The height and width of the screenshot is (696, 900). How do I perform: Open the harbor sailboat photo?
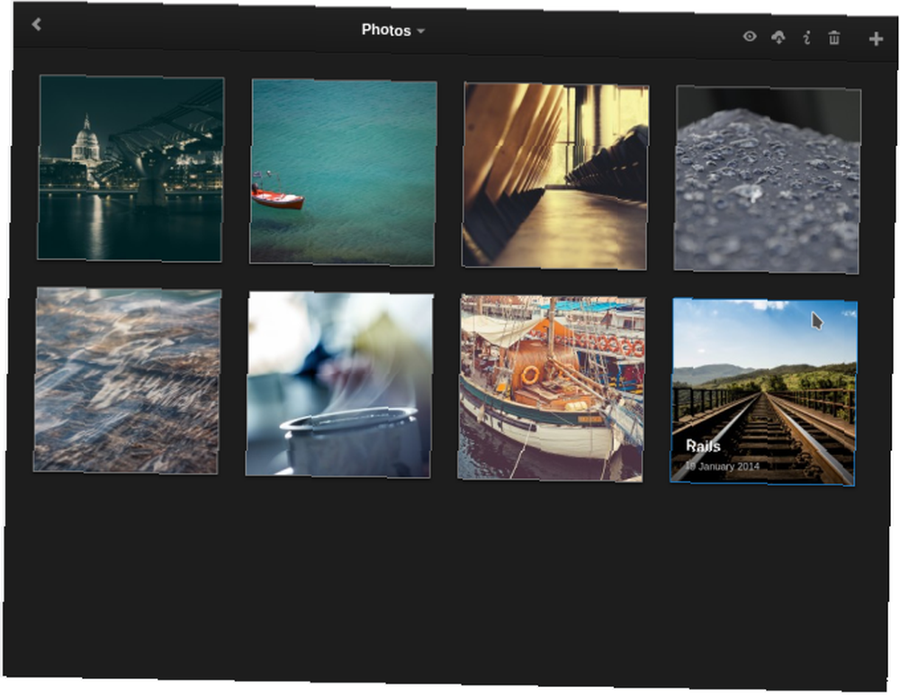click(x=551, y=388)
